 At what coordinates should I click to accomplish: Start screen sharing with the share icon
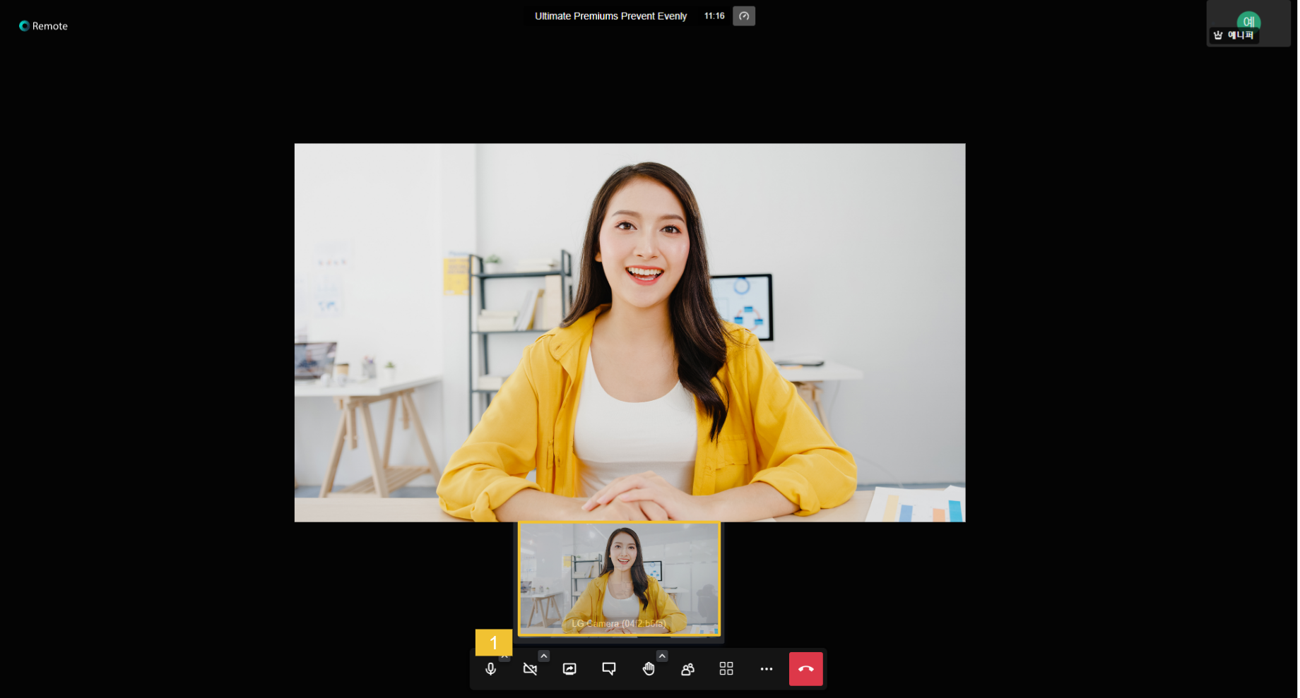[x=570, y=669]
